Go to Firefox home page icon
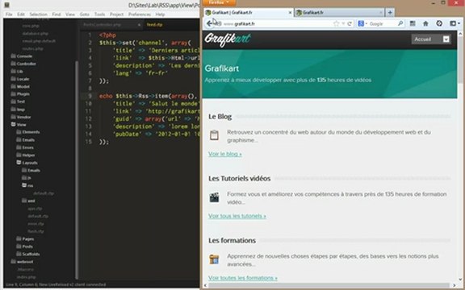 coord(425,23)
